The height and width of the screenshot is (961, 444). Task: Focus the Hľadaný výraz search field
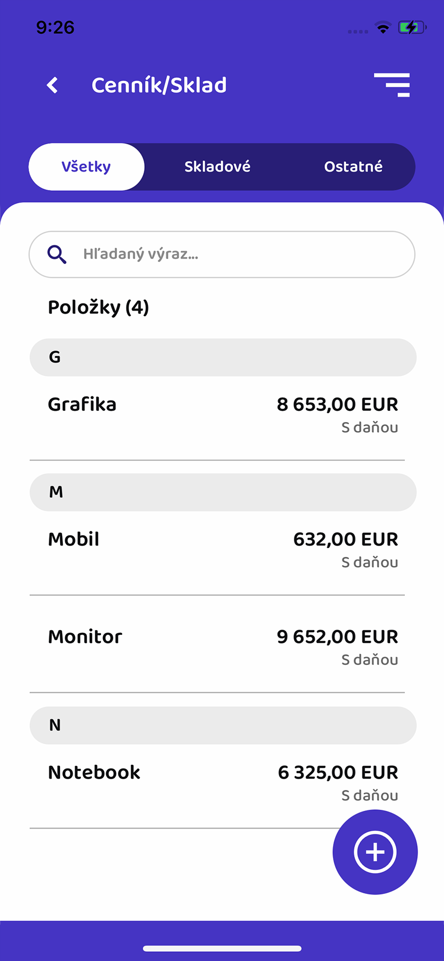(236, 254)
